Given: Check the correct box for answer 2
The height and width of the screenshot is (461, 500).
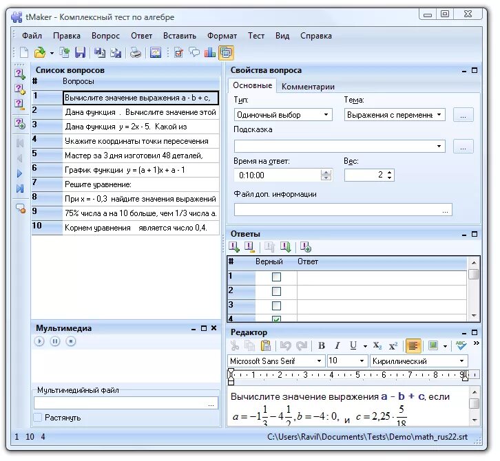Looking at the screenshot, I should pyautogui.click(x=276, y=291).
